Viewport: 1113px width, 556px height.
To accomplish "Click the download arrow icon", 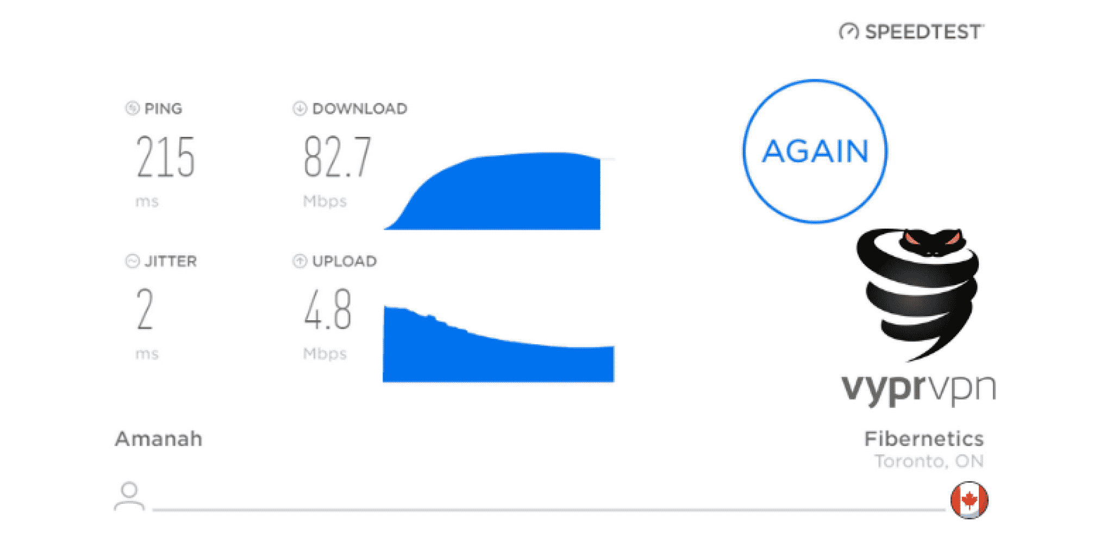I will [299, 108].
